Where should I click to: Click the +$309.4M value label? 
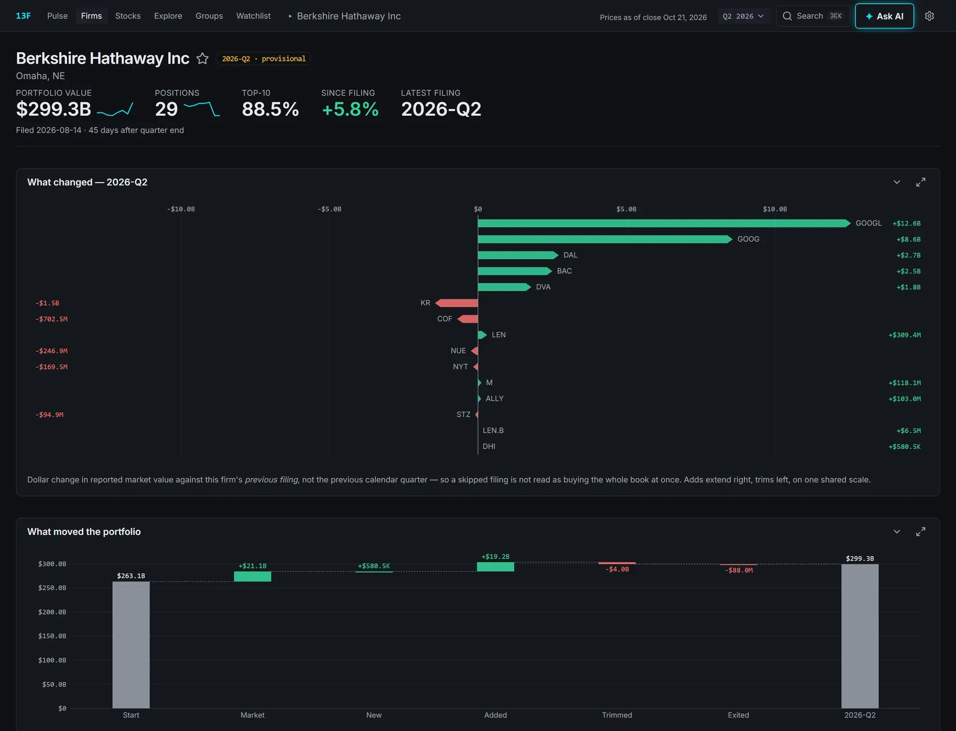(x=904, y=335)
